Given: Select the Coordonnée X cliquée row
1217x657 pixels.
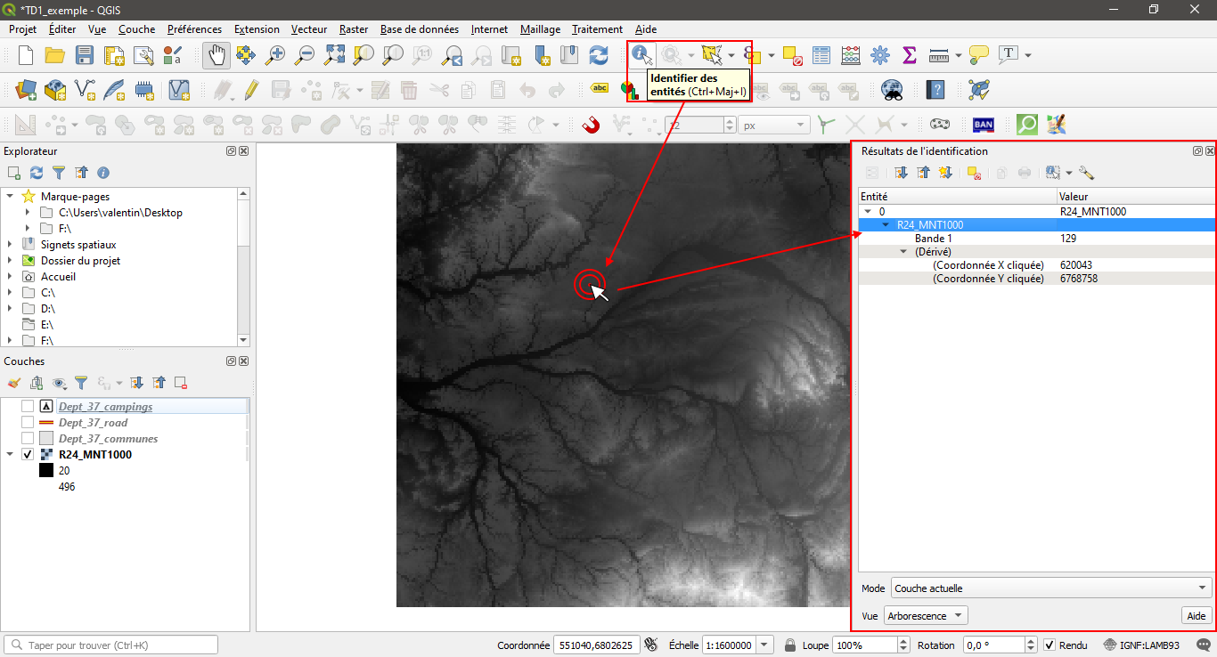Looking at the screenshot, I should 1038,265.
